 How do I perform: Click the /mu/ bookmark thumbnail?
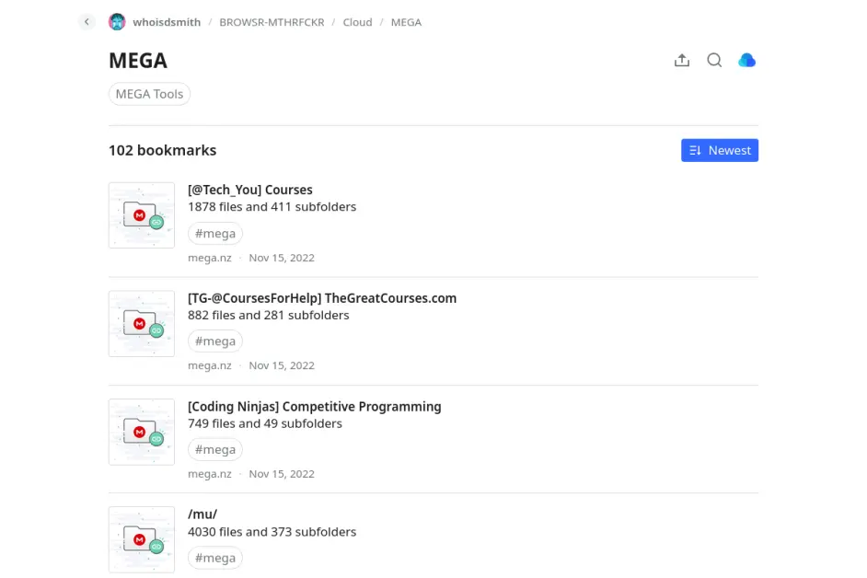point(142,539)
